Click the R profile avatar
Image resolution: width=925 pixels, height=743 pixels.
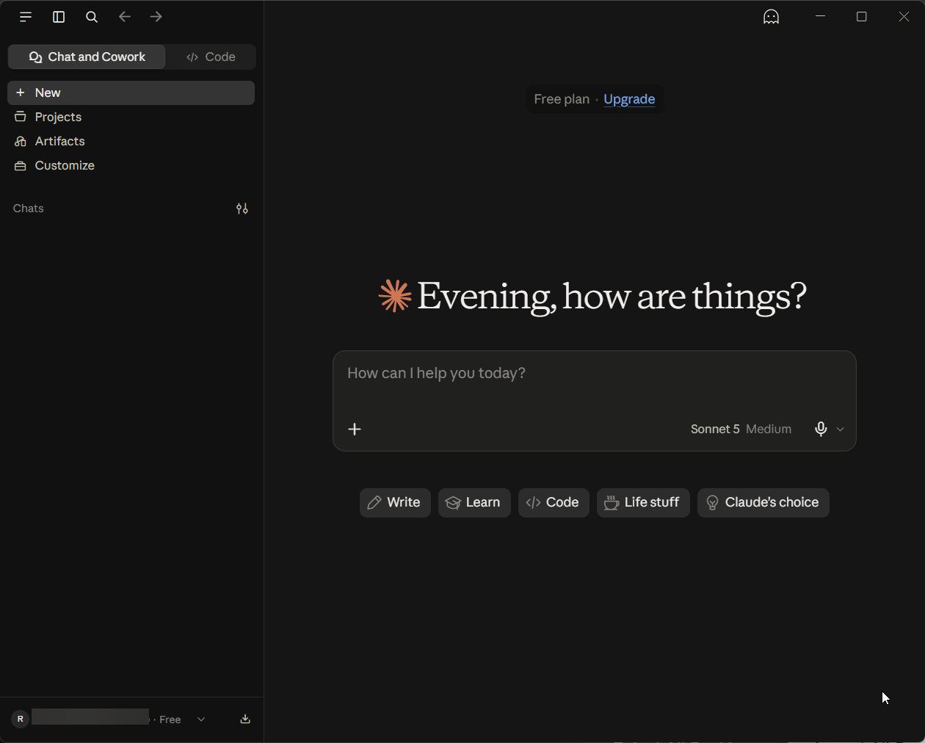[21, 719]
